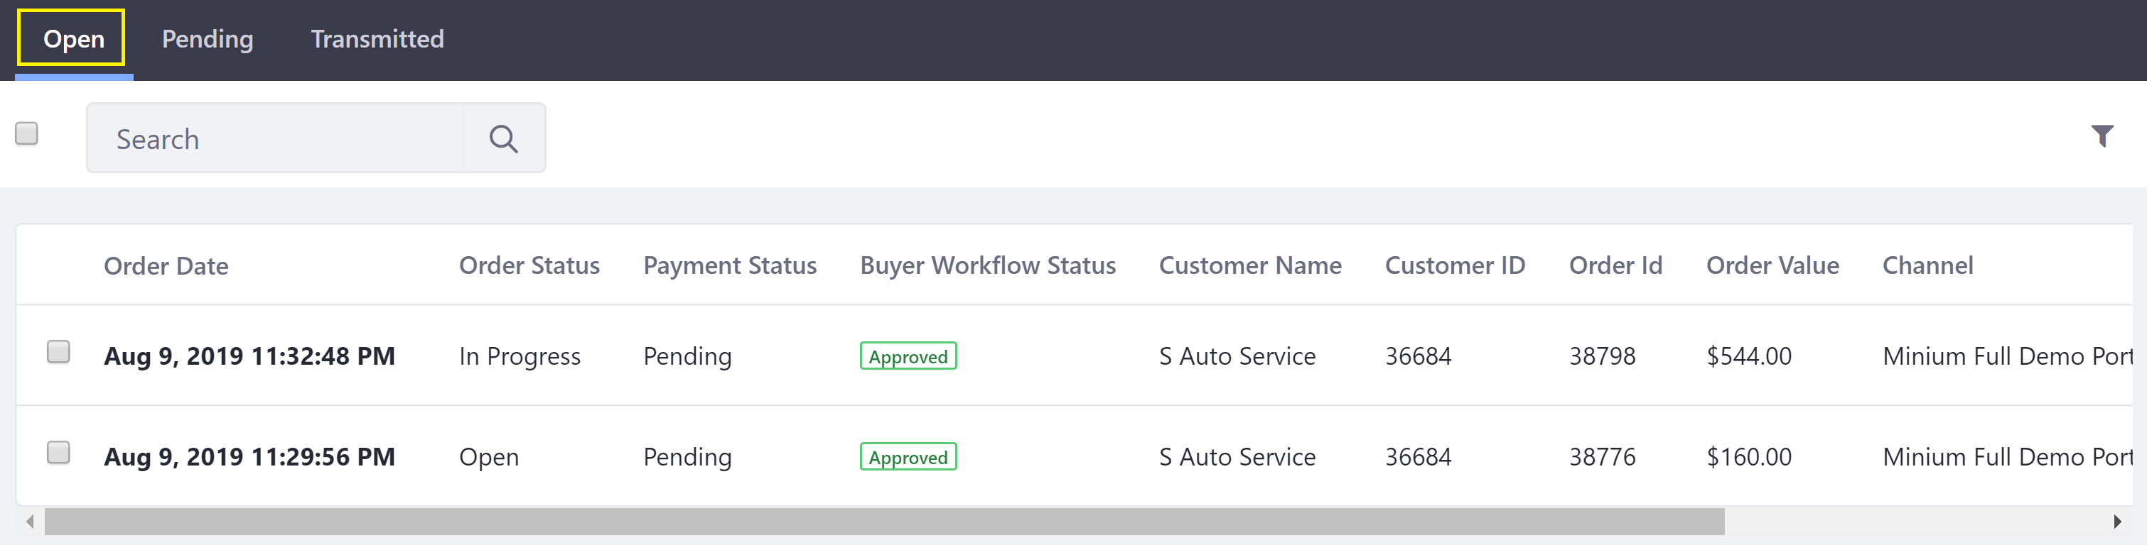Switch to the Open tab
2147x545 pixels.
74,38
